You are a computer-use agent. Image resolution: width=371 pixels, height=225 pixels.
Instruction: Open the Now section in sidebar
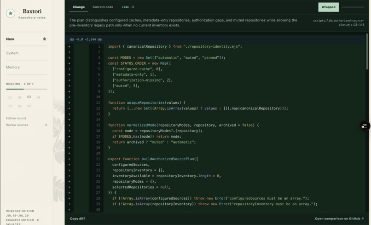27,39
